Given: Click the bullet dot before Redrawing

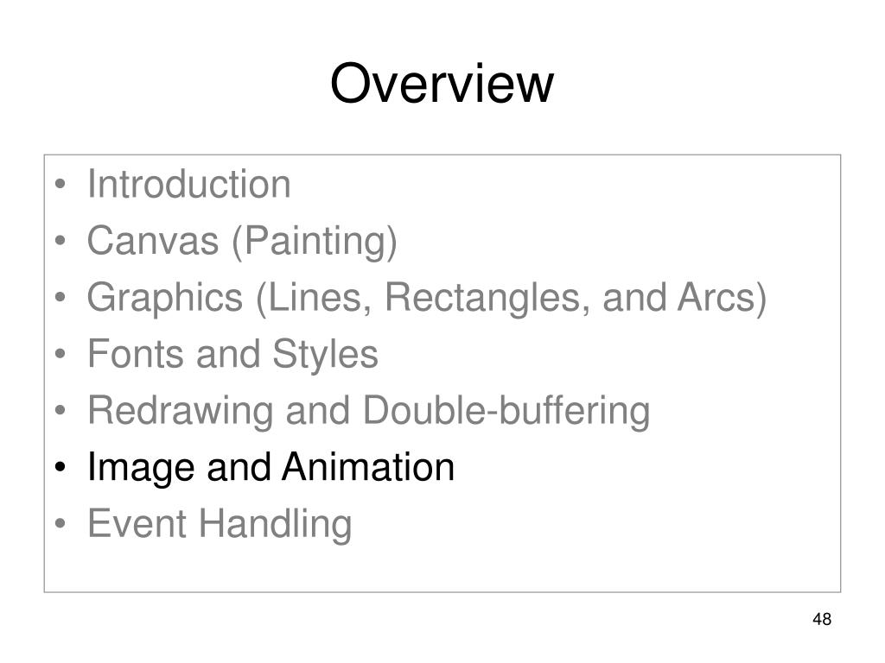Looking at the screenshot, I should point(60,410).
